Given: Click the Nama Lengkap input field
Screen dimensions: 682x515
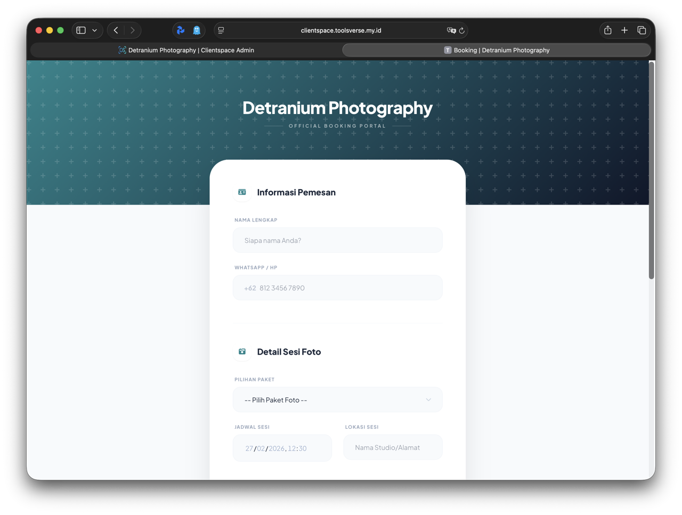Looking at the screenshot, I should (x=337, y=240).
